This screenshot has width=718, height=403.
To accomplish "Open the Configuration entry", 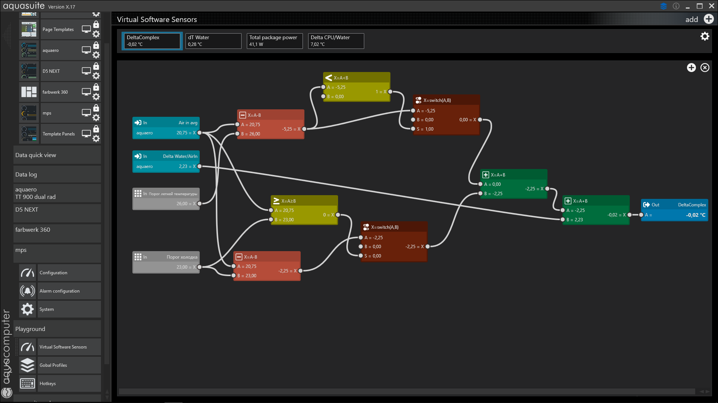I will click(x=53, y=273).
